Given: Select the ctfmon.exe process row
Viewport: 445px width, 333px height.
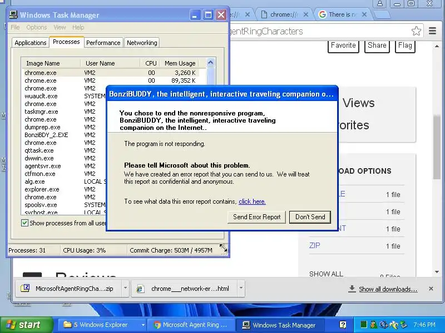Looking at the screenshot, I should pos(64,174).
